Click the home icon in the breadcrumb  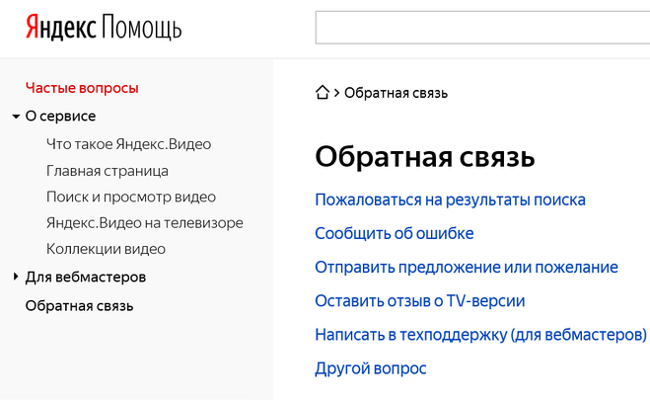(323, 92)
